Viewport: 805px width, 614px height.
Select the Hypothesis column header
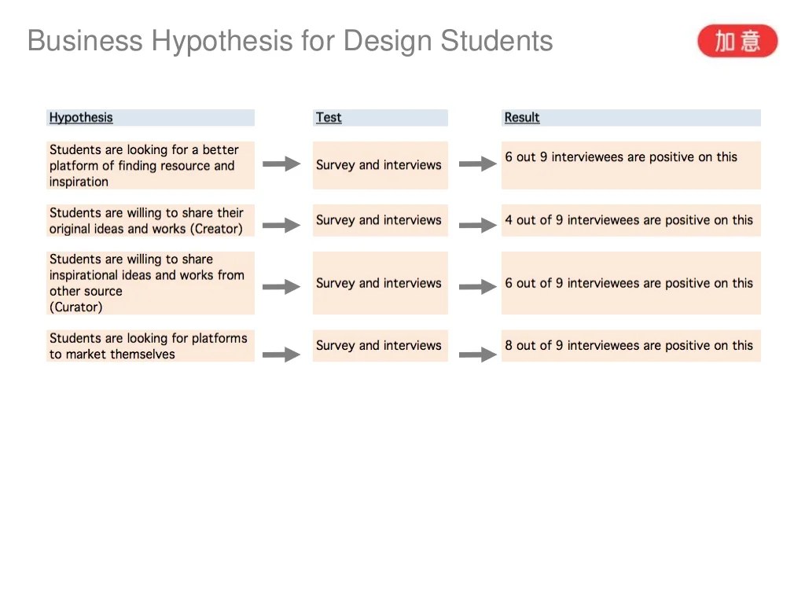81,118
